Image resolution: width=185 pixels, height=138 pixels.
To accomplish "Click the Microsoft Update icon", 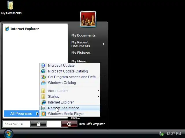I will pos(43,66).
